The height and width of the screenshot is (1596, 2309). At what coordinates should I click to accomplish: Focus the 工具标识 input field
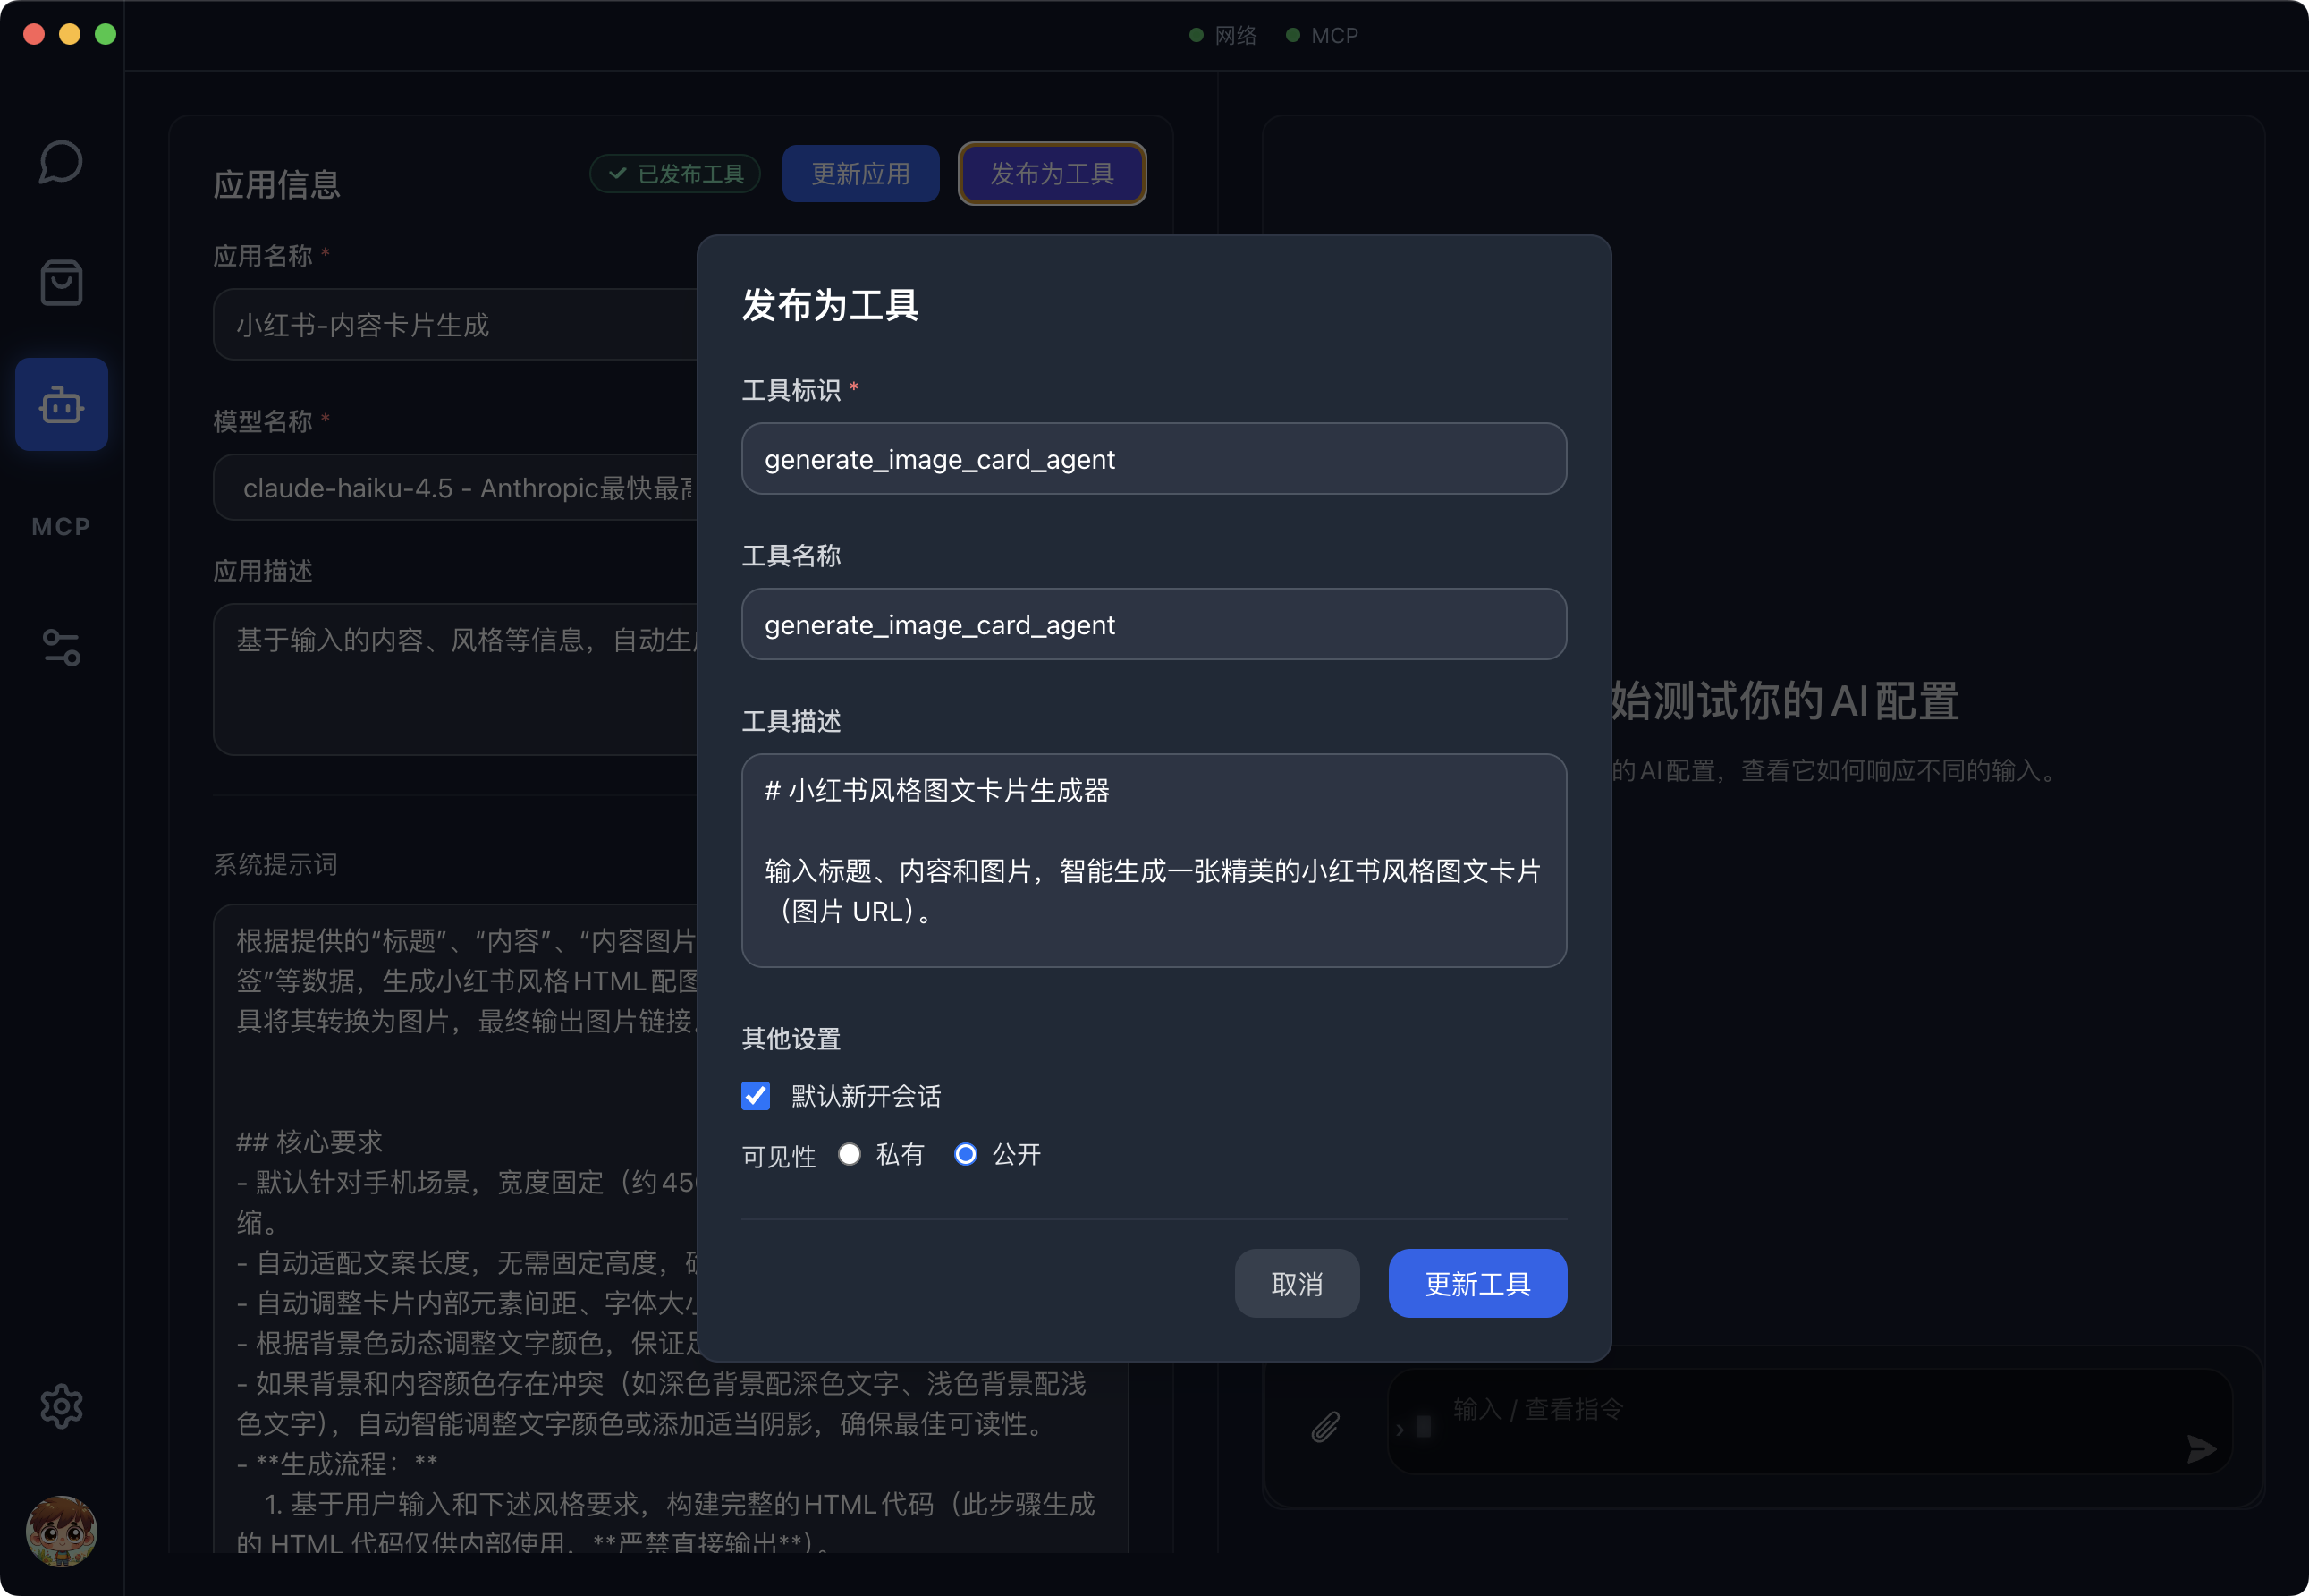click(x=1154, y=459)
